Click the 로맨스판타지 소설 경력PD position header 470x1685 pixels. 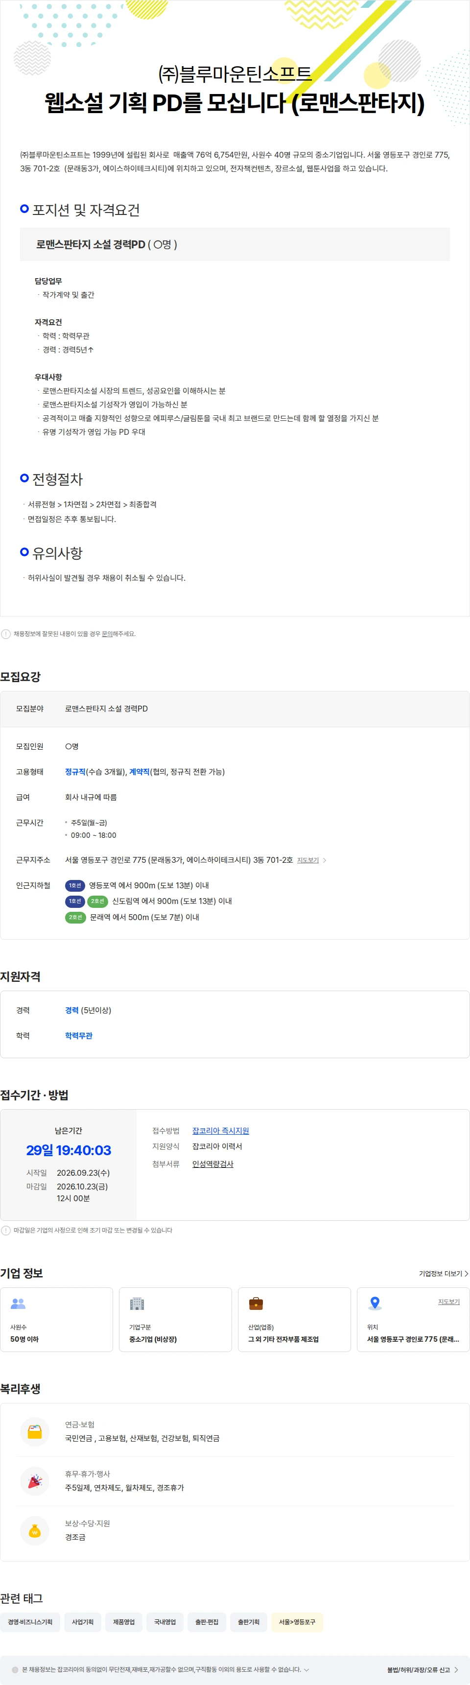(235, 245)
